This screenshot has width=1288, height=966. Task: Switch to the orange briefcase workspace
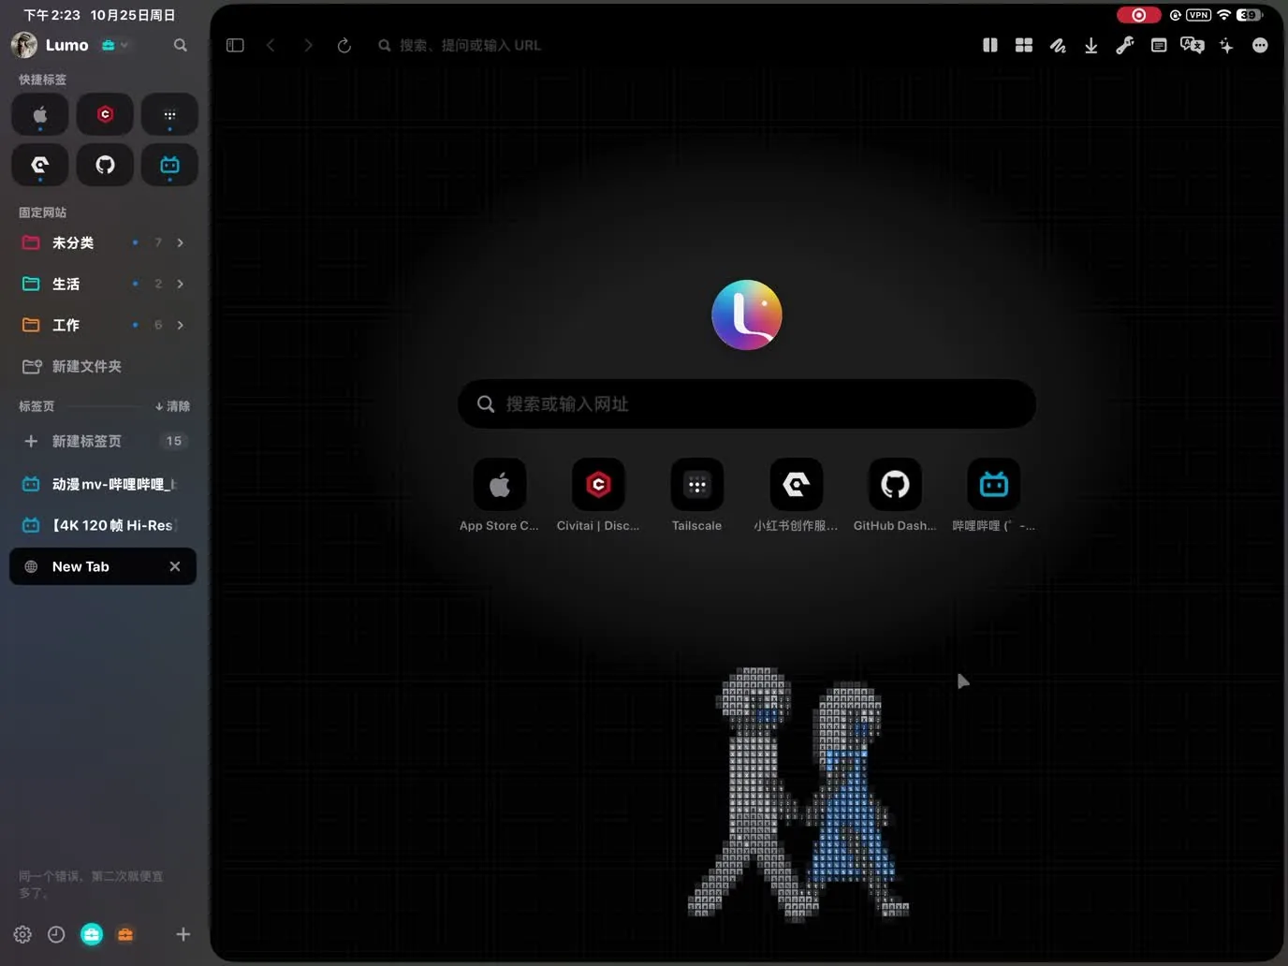[x=125, y=934]
